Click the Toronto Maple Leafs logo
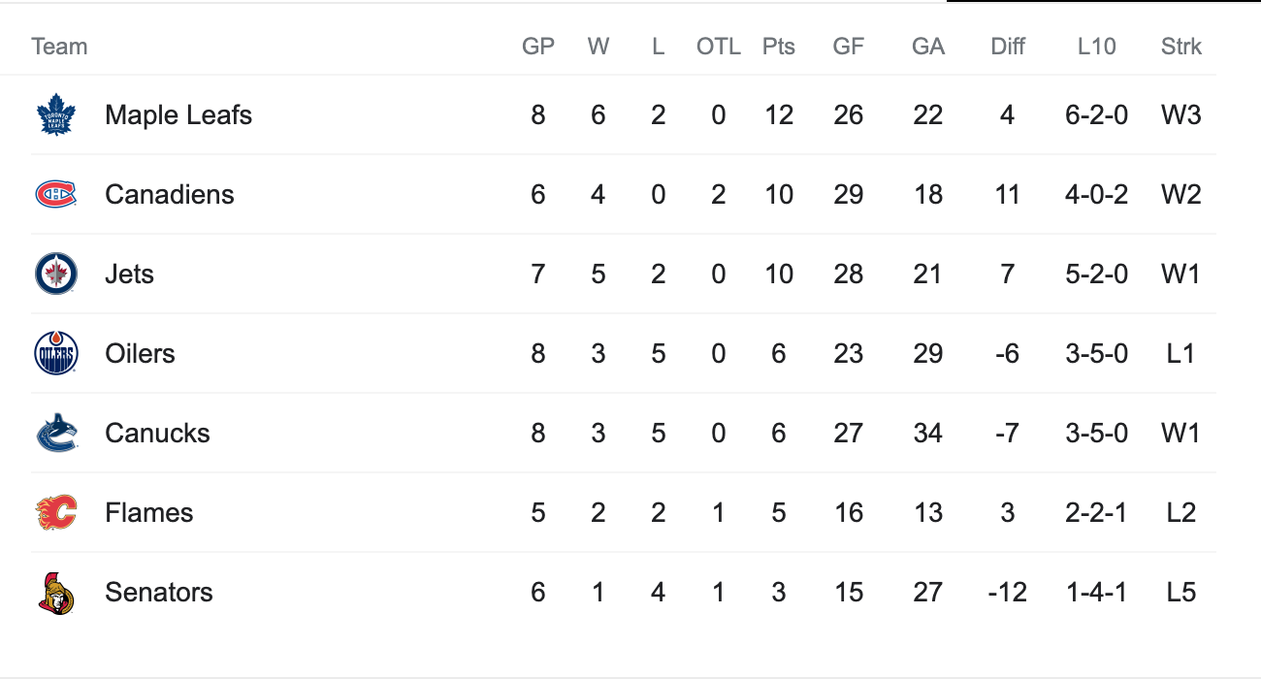This screenshot has width=1261, height=679. (55, 114)
